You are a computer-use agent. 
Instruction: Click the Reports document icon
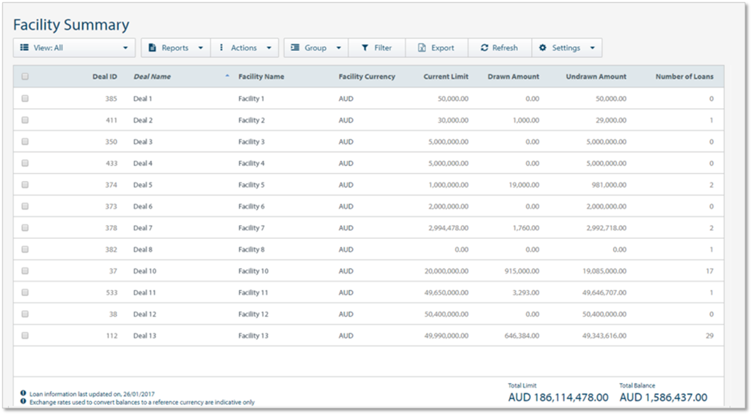(152, 48)
